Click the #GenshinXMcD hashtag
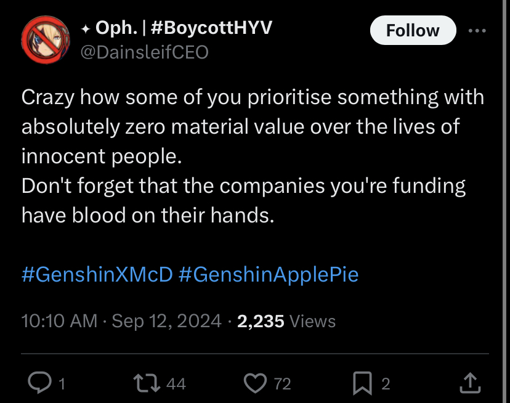 coord(97,274)
